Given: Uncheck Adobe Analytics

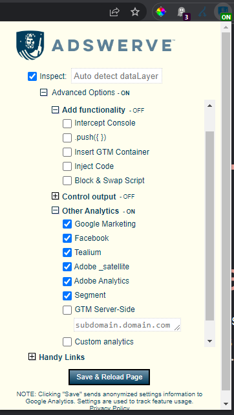Looking at the screenshot, I should click(x=67, y=282).
